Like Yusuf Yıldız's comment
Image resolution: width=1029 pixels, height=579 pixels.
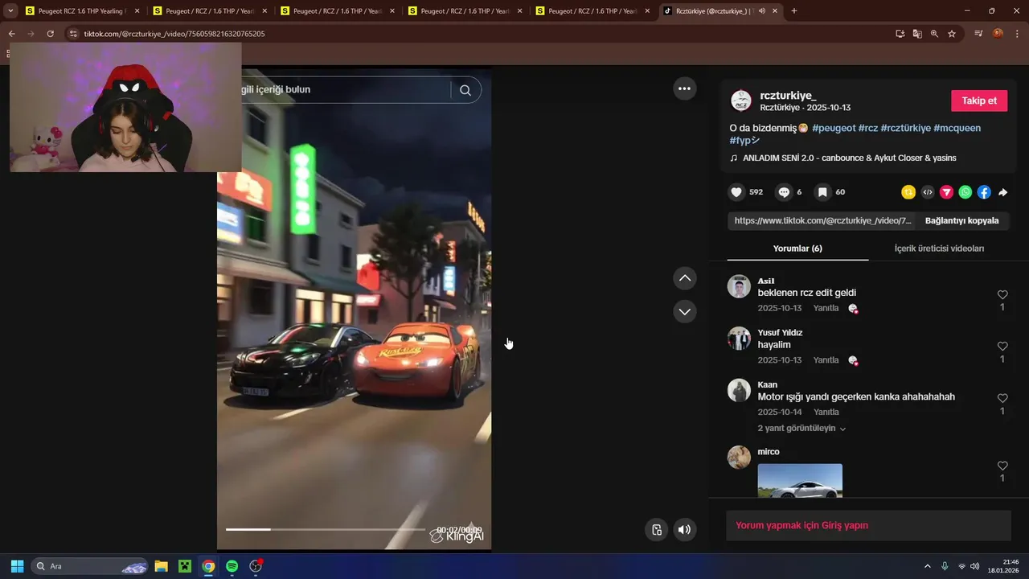tap(1002, 347)
